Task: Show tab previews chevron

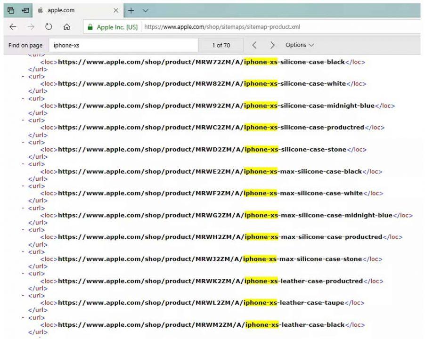Action: pyautogui.click(x=146, y=10)
